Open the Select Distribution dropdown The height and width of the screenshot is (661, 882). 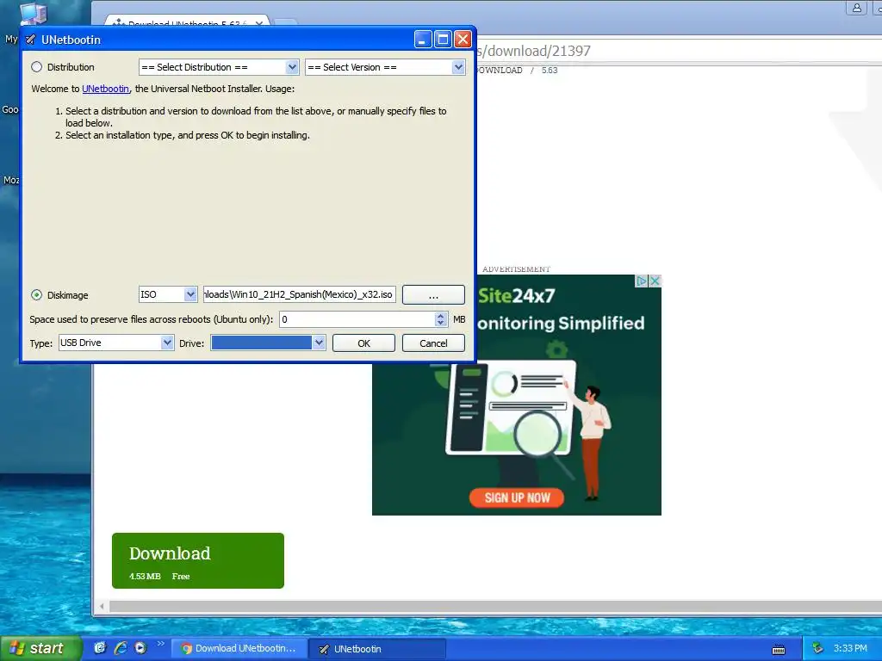219,67
